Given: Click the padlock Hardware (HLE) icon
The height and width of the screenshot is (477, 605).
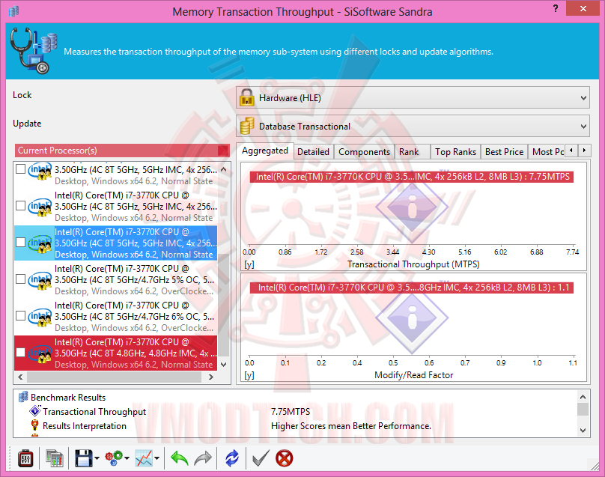Looking at the screenshot, I should pos(246,97).
